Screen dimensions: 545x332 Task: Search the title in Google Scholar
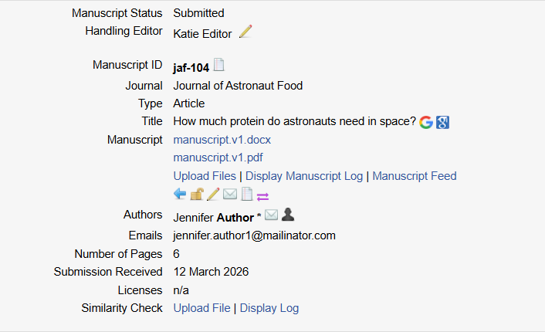tap(442, 122)
